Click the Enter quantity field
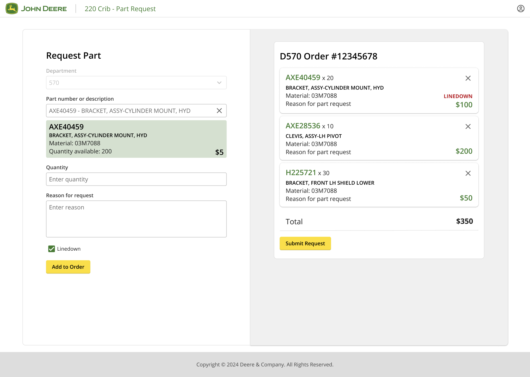Viewport: 530px width, 377px height. (136, 179)
